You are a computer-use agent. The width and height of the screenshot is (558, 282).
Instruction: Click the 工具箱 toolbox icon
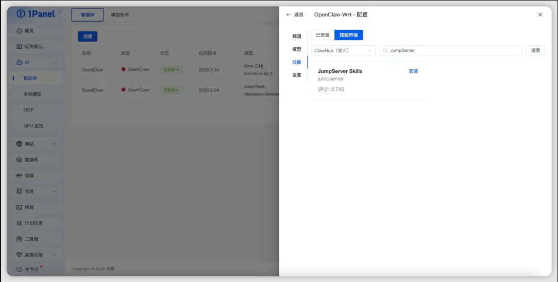click(x=19, y=239)
